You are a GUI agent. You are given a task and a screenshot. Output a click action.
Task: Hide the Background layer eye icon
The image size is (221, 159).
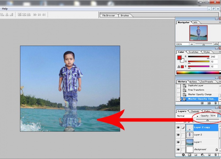(x=178, y=150)
